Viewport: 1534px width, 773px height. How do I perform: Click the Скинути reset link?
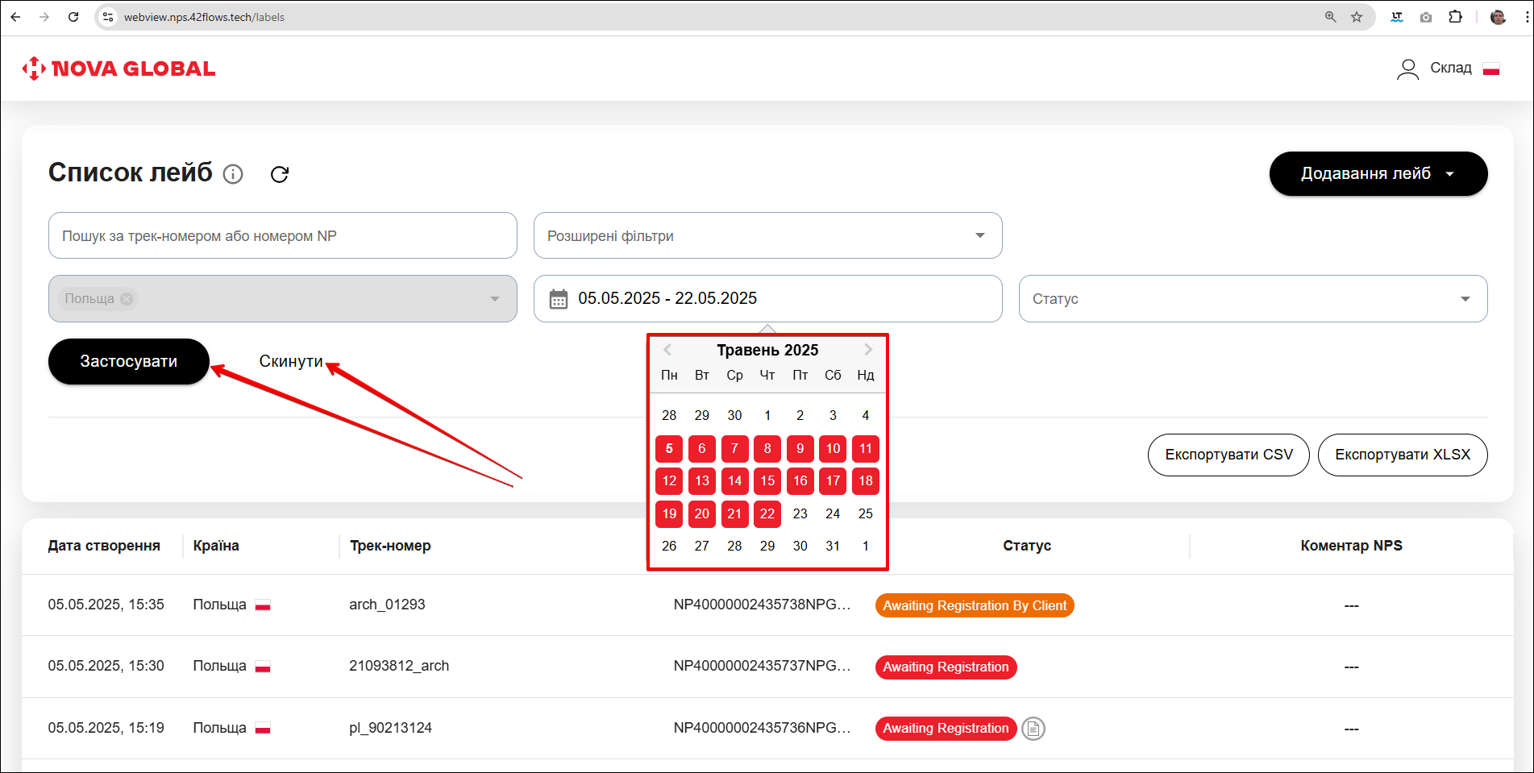(290, 361)
